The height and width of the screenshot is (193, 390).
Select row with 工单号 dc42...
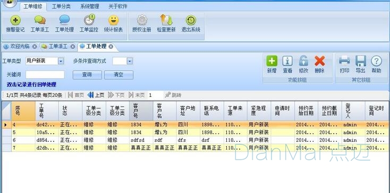(x=195, y=125)
